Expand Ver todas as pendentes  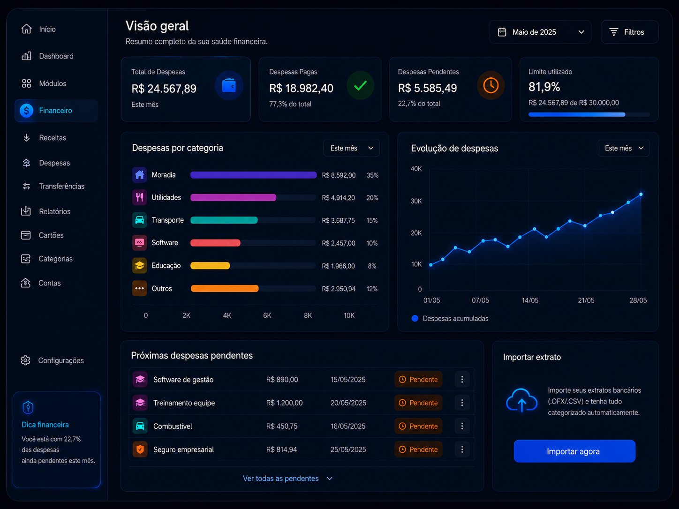click(x=287, y=479)
